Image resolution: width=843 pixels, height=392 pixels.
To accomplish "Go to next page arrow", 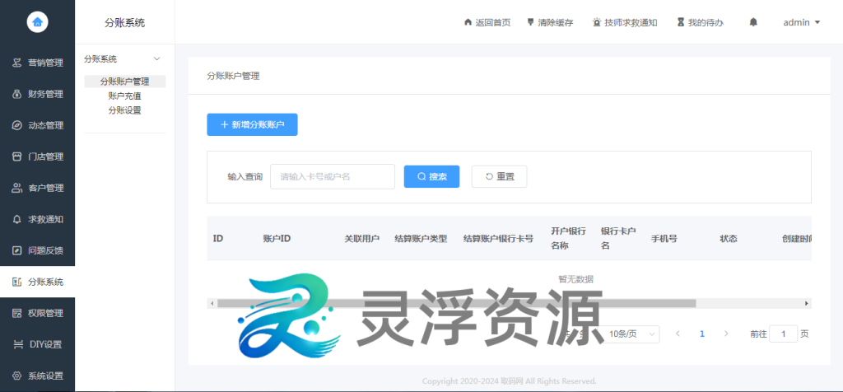I will [726, 334].
